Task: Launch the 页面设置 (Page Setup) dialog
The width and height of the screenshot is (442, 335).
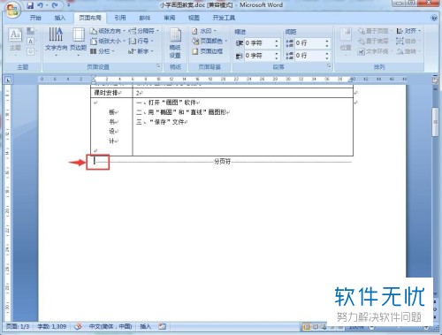Action: pos(158,66)
